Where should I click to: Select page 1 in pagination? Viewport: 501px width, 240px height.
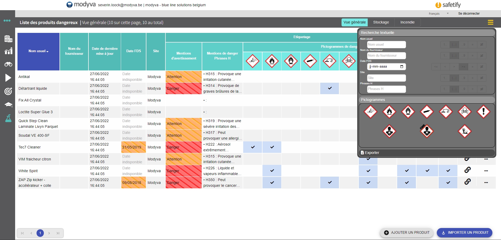click(x=40, y=233)
